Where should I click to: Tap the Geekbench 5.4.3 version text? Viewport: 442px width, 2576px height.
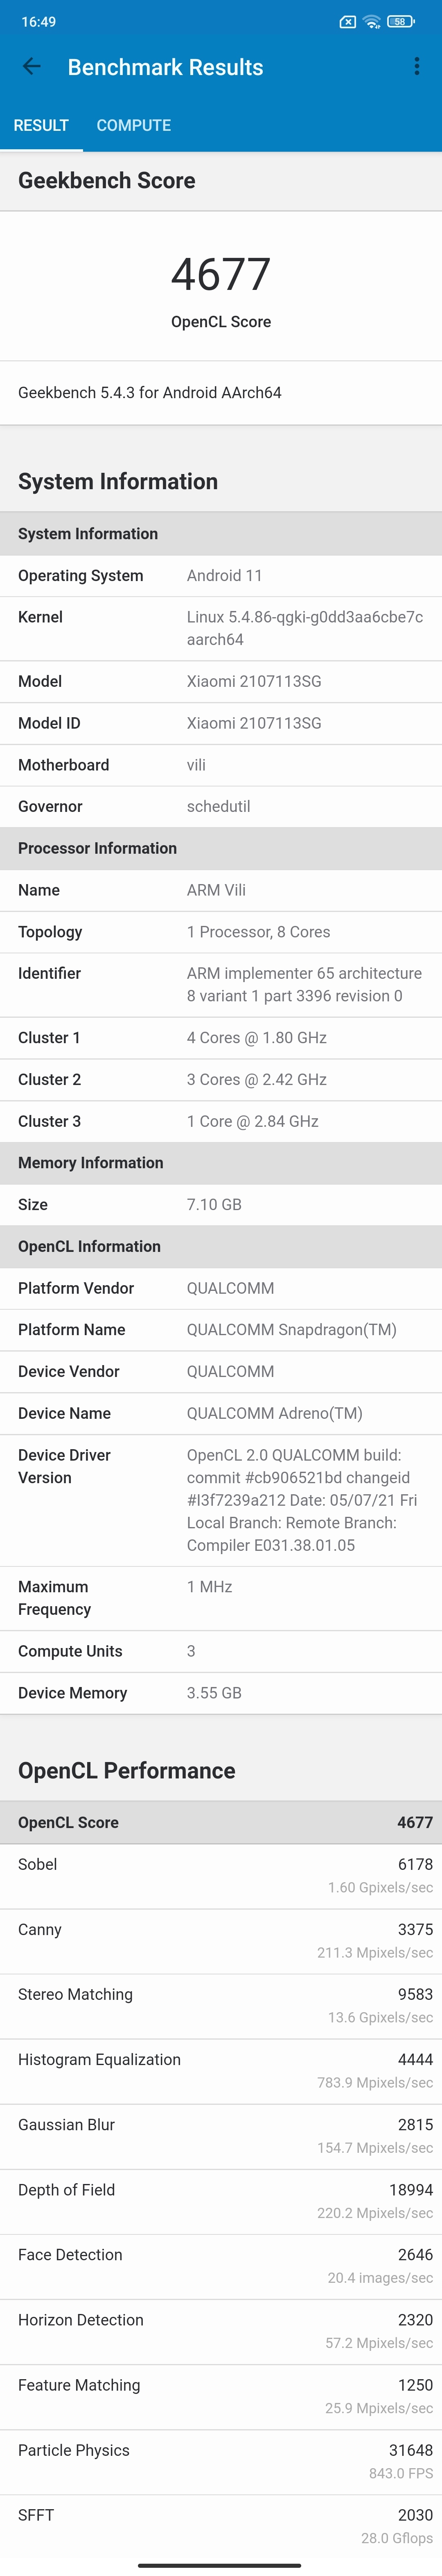(150, 393)
